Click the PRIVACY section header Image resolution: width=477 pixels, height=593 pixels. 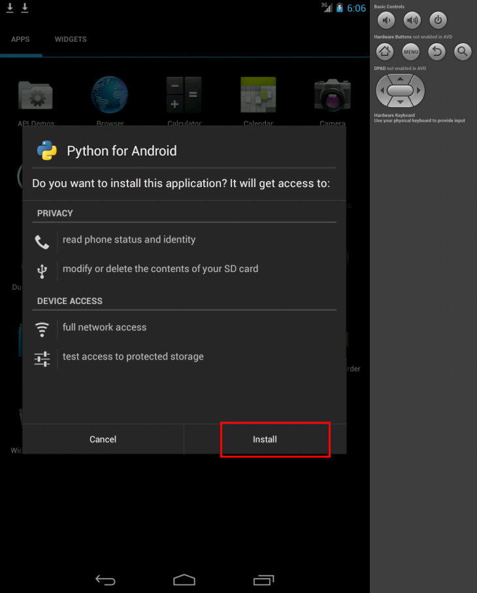55,213
